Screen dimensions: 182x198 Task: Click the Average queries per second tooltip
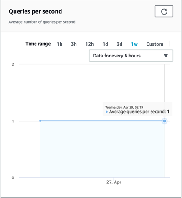[137, 109]
